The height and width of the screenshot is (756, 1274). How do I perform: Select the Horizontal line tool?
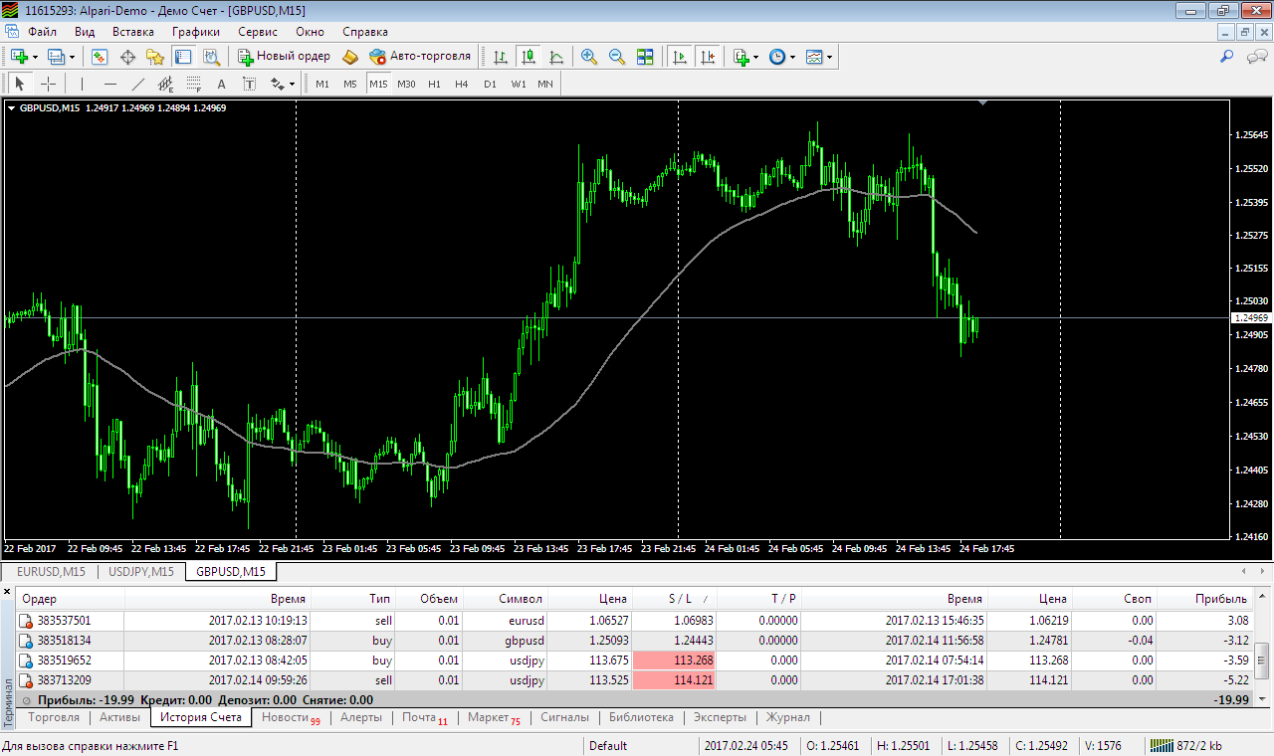(109, 84)
